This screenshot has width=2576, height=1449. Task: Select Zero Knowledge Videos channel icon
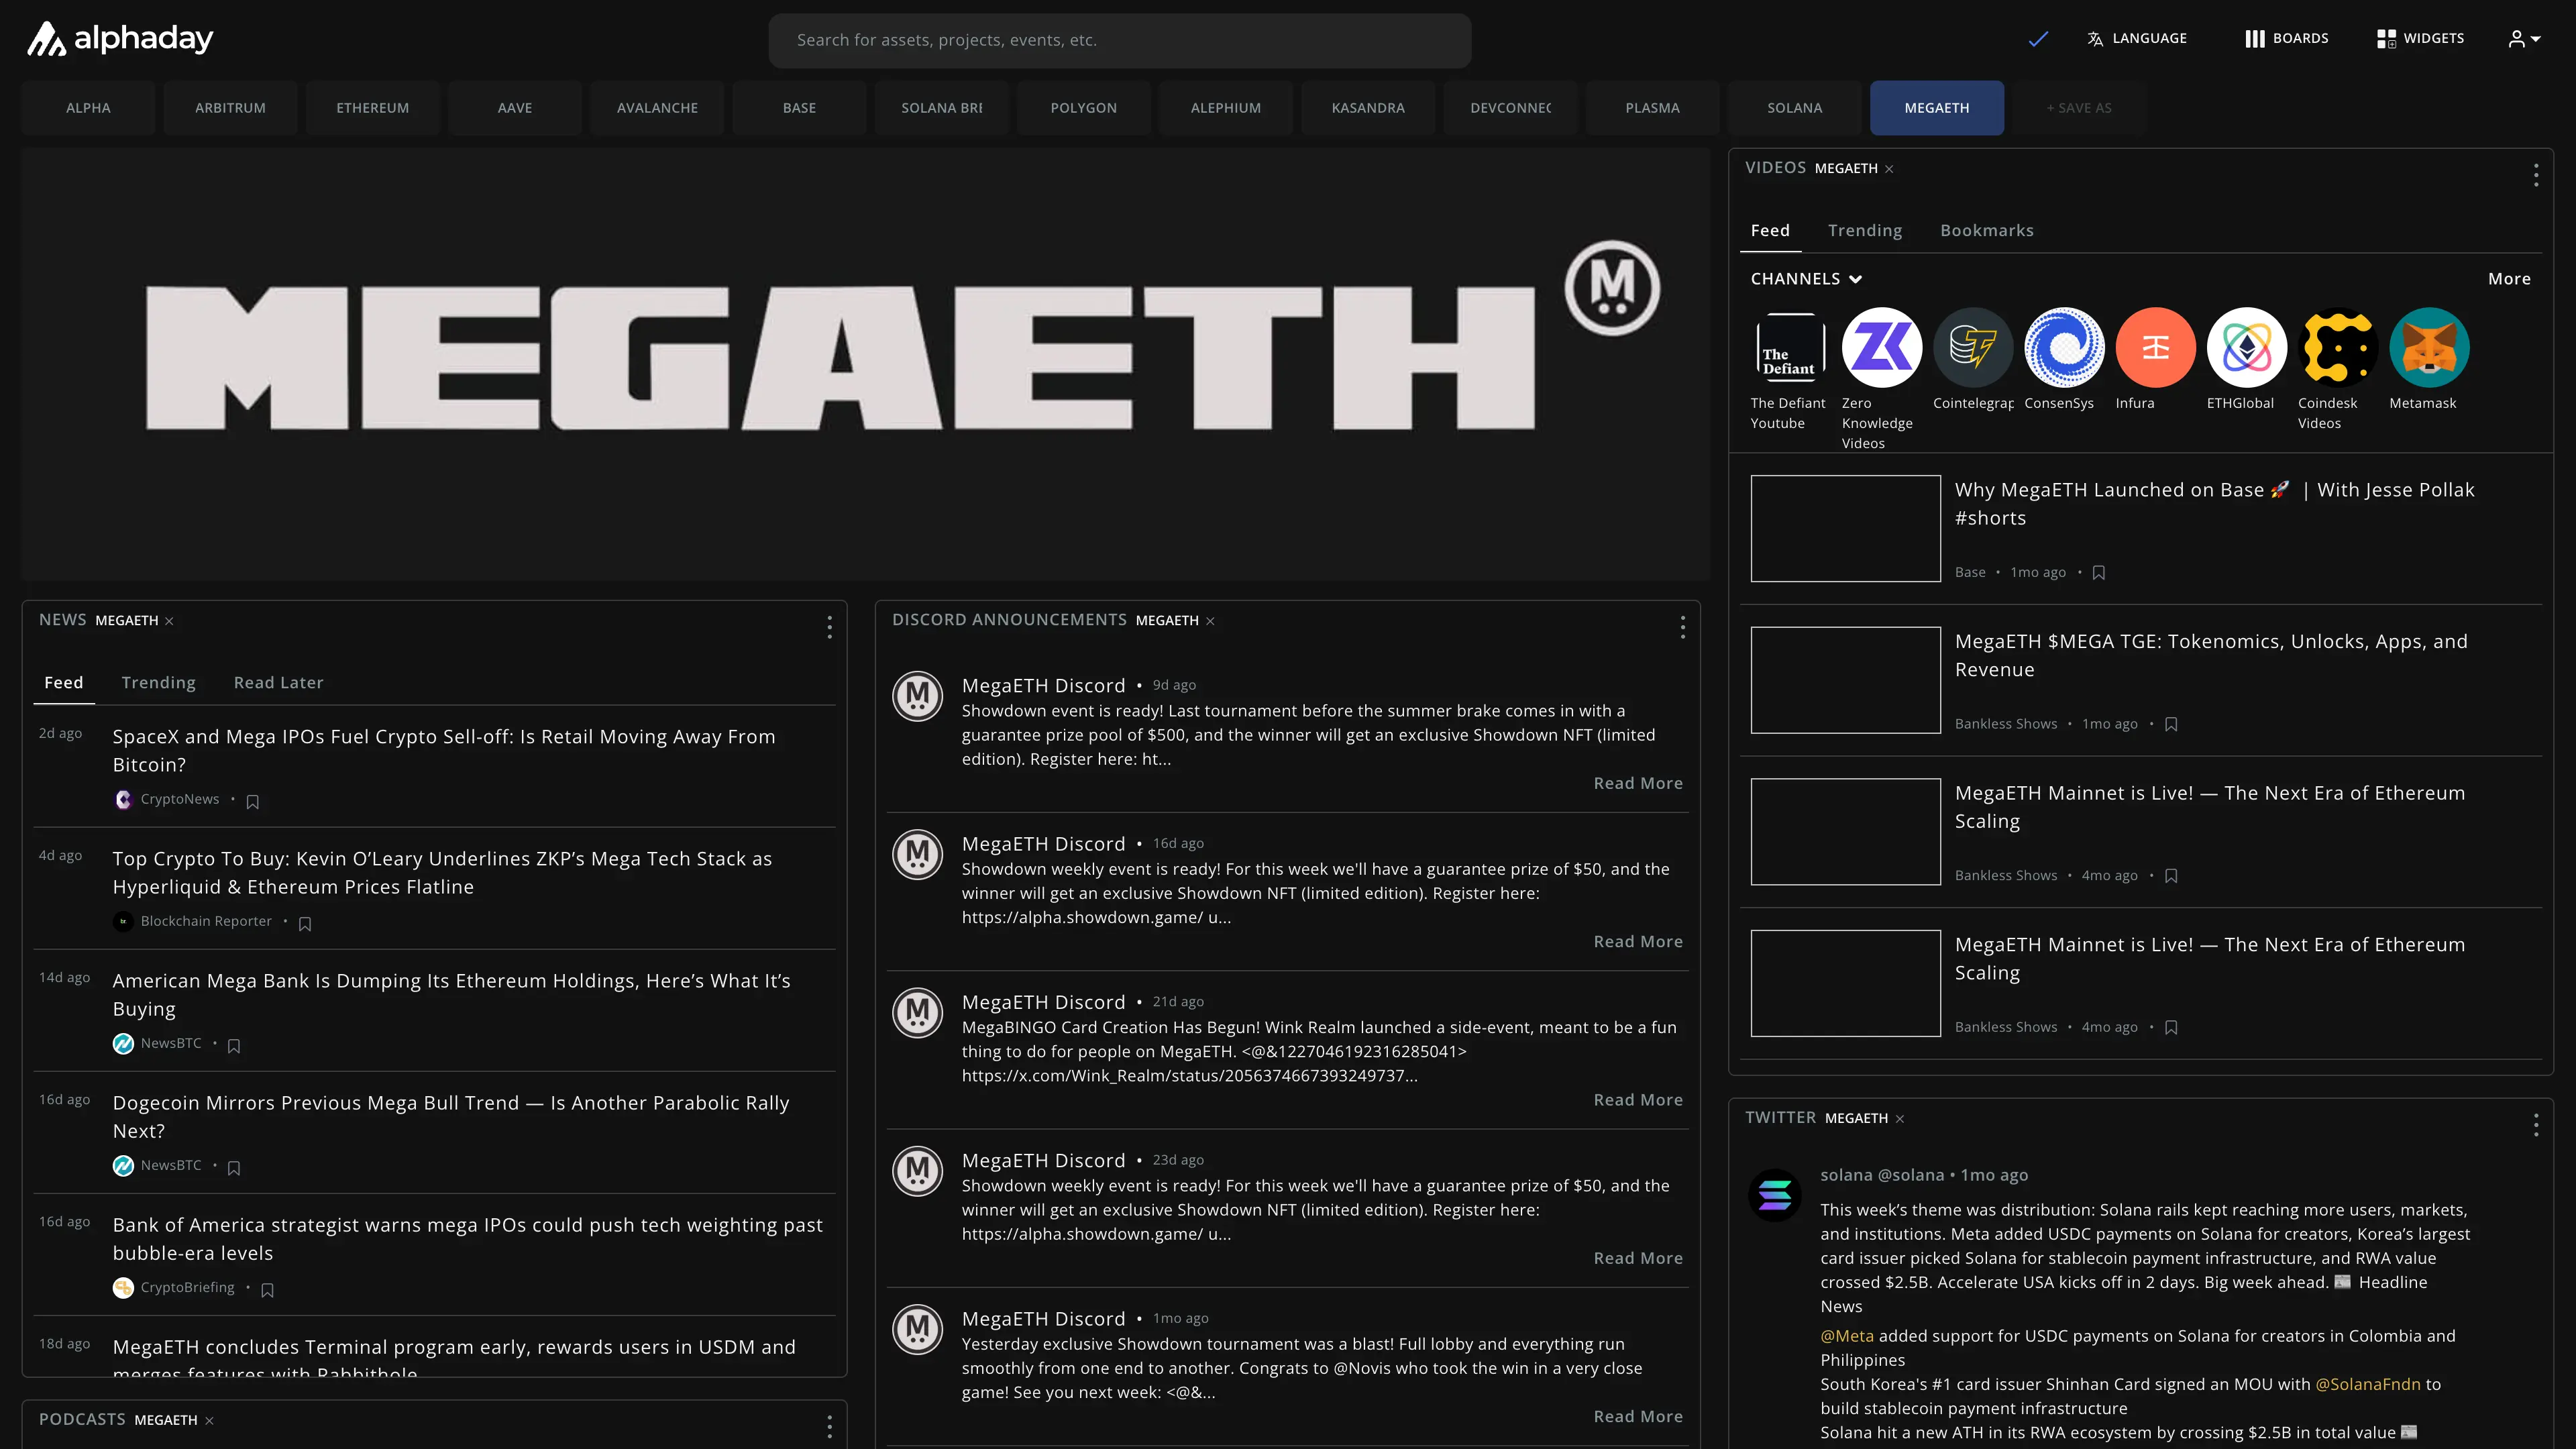pyautogui.click(x=1881, y=347)
